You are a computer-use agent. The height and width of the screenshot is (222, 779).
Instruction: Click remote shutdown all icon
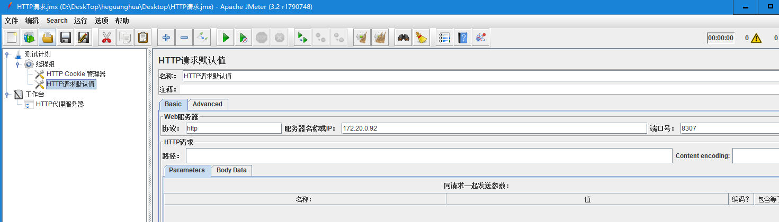339,38
